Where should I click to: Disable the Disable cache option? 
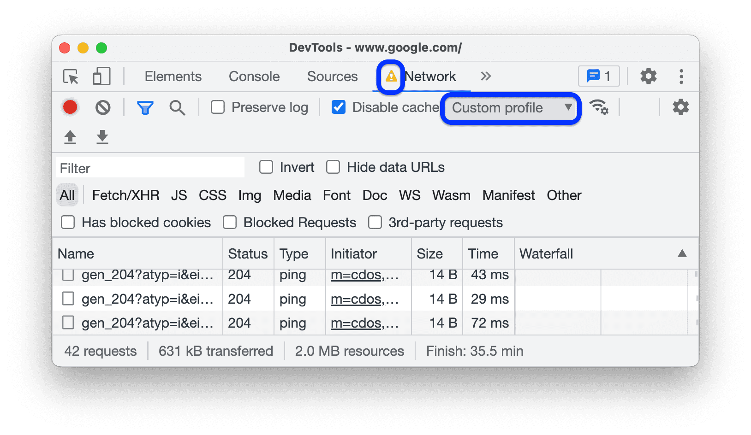coord(339,107)
